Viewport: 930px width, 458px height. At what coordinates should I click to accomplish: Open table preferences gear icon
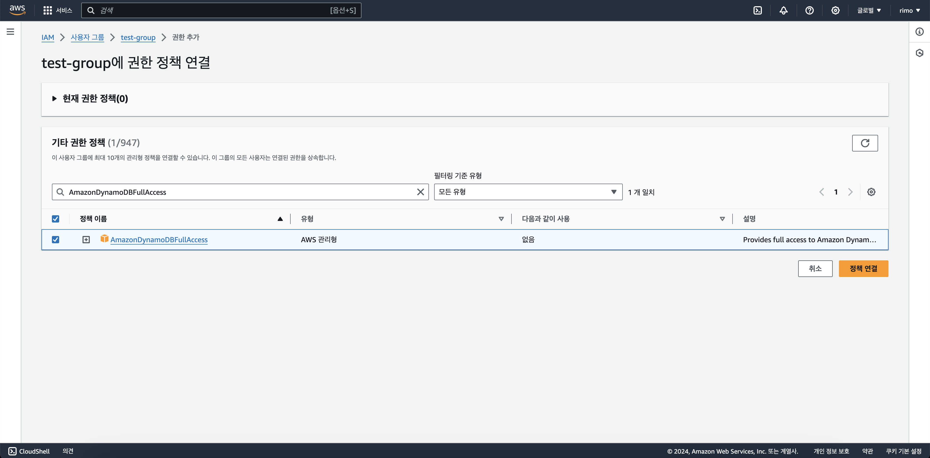click(x=871, y=192)
